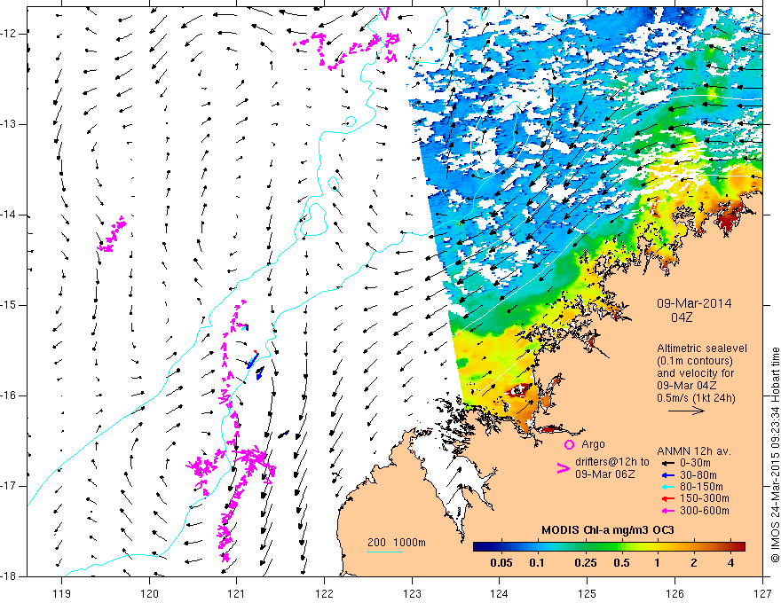Click the dark red end of the colorbar
The height and width of the screenshot is (603, 781).
(x=739, y=547)
